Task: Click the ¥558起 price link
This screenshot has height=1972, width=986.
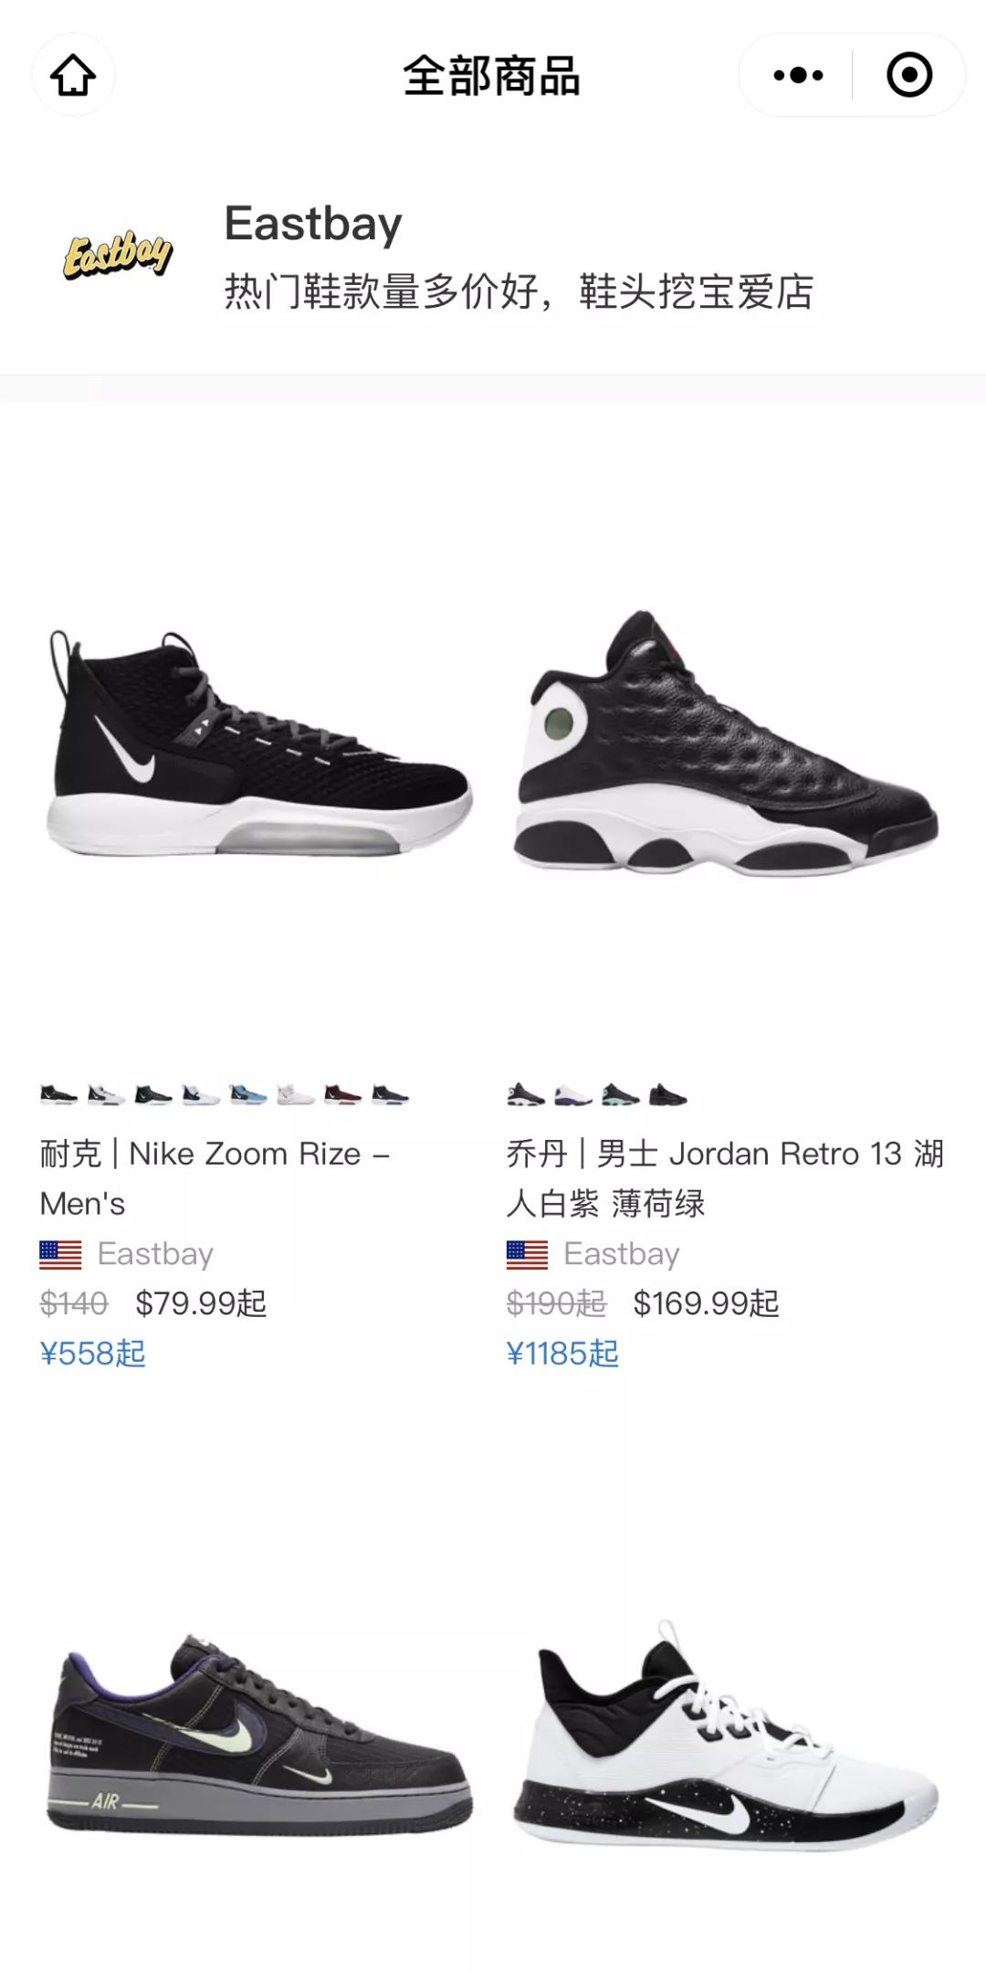Action: (92, 1354)
